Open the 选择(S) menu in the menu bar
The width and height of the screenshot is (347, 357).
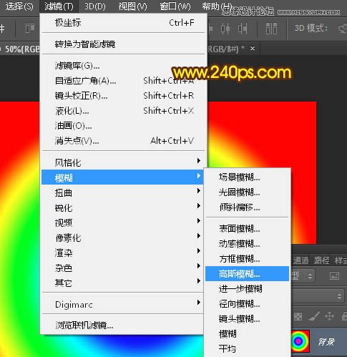pyautogui.click(x=19, y=6)
